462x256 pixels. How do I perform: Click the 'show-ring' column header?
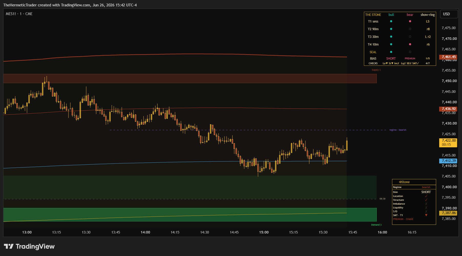[x=428, y=15]
